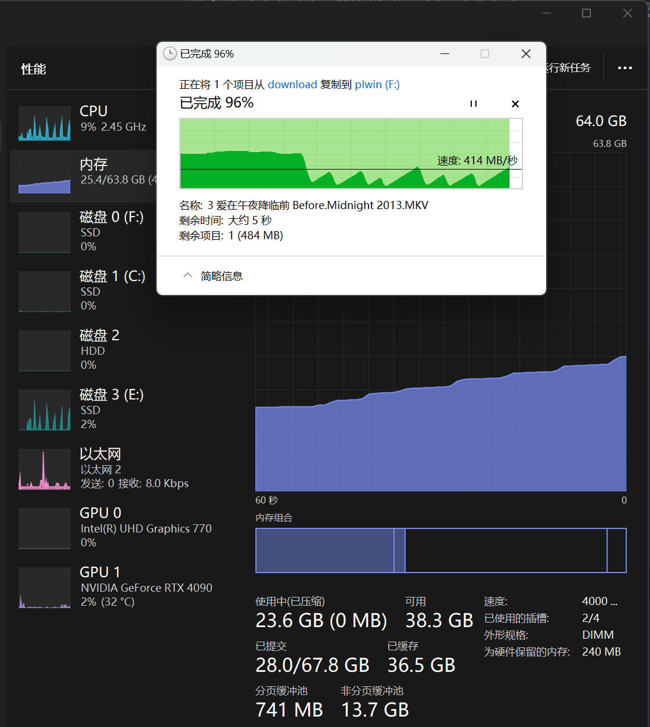Click the copy dialog clock icon
The image size is (650, 727).
(x=169, y=54)
